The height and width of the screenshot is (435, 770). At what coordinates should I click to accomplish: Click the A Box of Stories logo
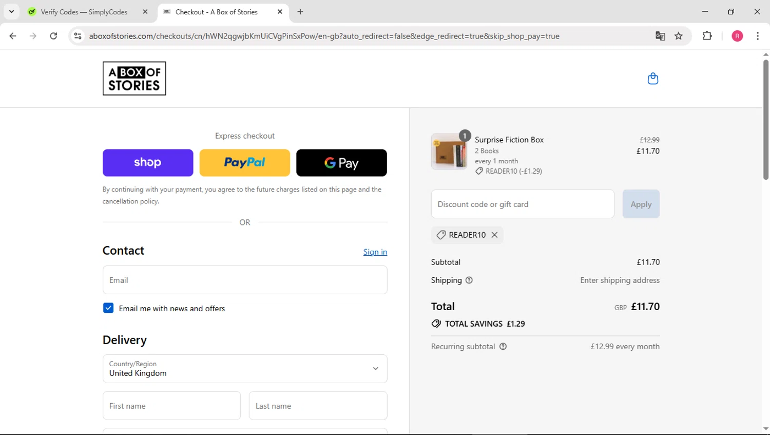click(134, 79)
